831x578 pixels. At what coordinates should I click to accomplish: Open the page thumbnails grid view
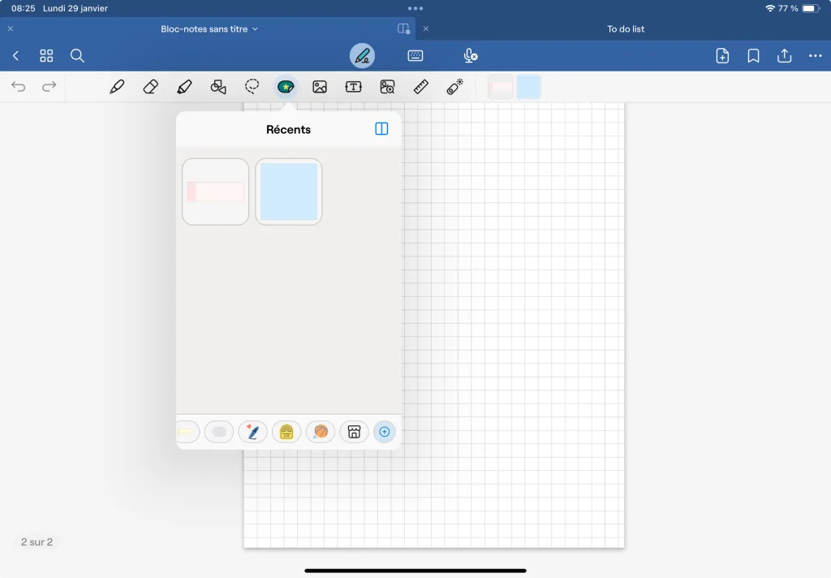46,56
